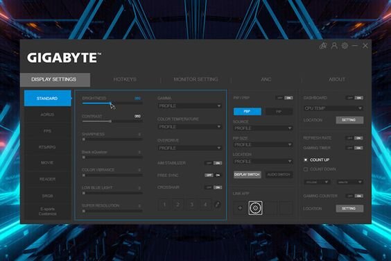
Task: Open the Gamma profile dropdown
Action: click(x=190, y=106)
